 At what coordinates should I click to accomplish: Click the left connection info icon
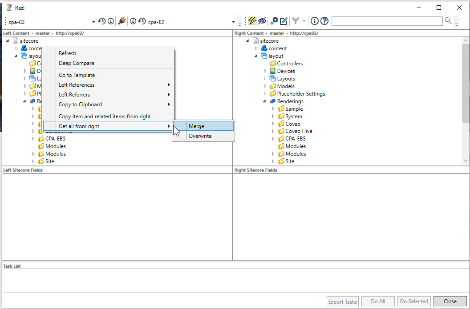click(110, 21)
